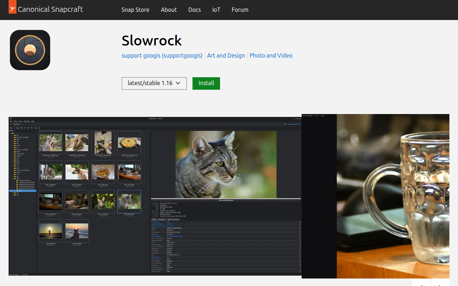
Task: Click the Slowrock page title
Action: (152, 40)
